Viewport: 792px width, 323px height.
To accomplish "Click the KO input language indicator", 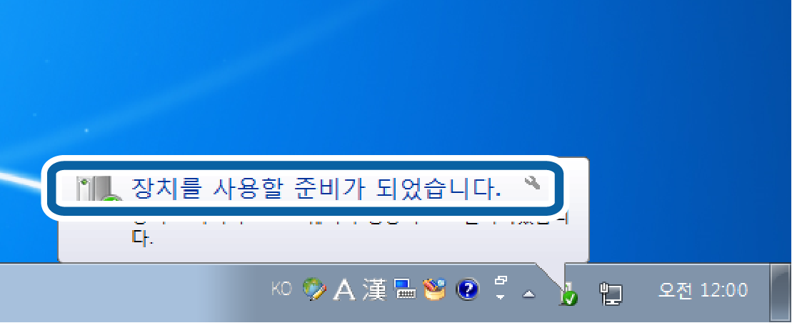I will click(281, 289).
